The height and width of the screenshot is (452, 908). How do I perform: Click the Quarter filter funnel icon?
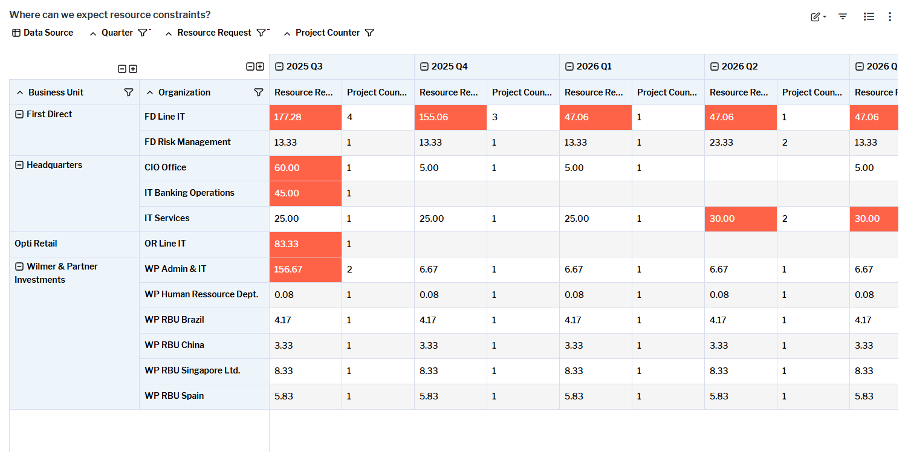[x=143, y=33]
